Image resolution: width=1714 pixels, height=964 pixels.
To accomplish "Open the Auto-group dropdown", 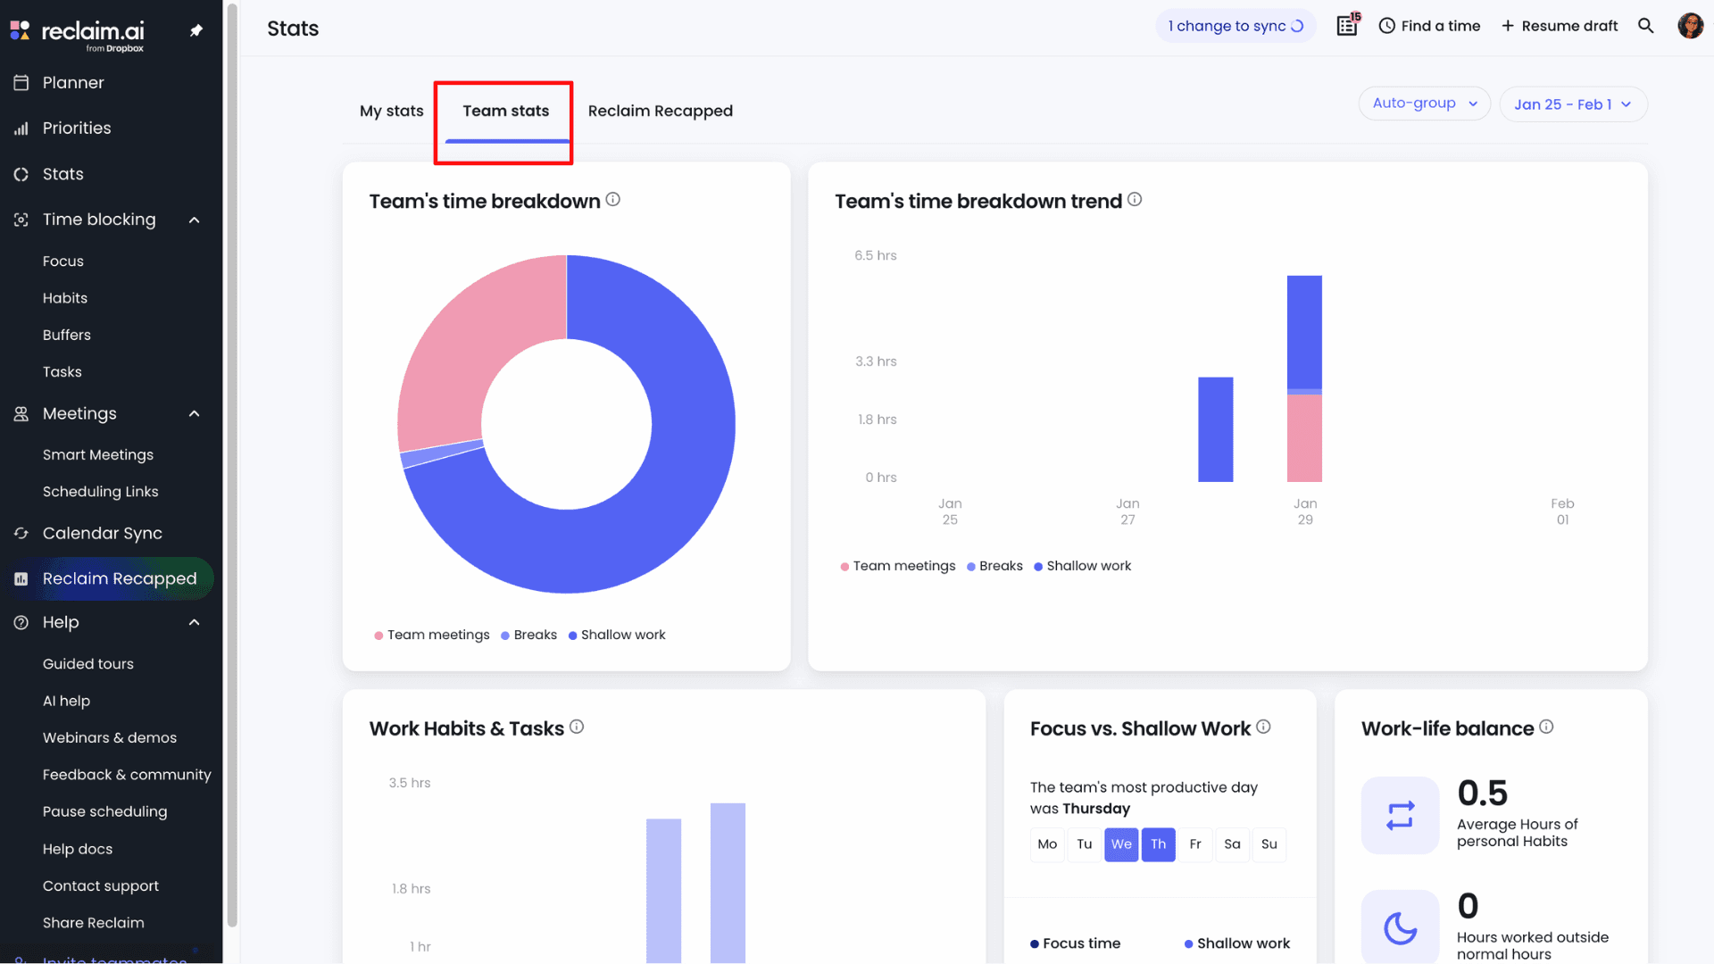I will click(1424, 104).
